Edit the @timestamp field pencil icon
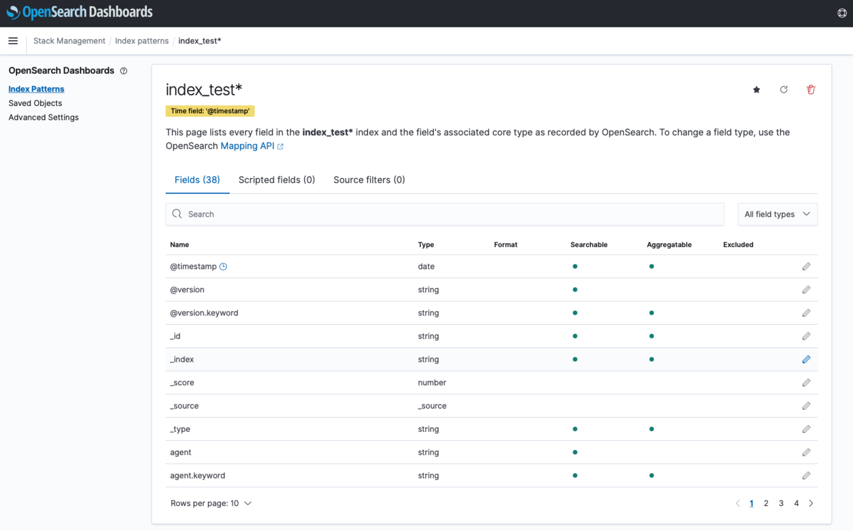 coord(806,267)
